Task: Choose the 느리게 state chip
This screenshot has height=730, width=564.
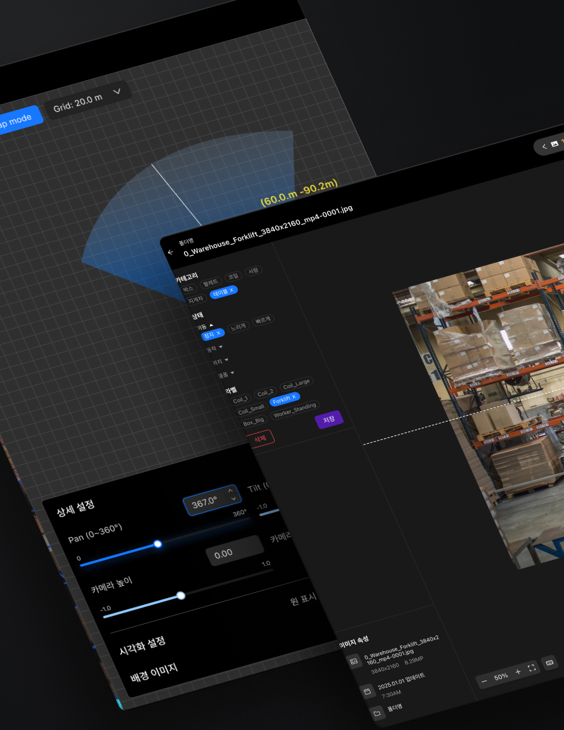Action: pyautogui.click(x=239, y=327)
